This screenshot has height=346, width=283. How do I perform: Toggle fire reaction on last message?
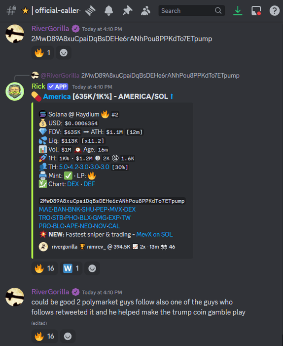pos(45,336)
